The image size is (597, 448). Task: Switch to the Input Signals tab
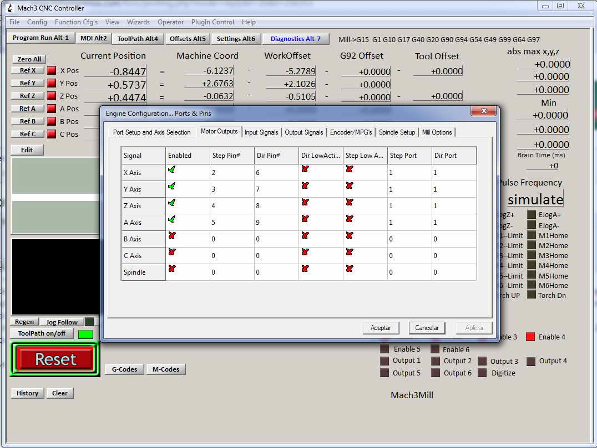262,132
